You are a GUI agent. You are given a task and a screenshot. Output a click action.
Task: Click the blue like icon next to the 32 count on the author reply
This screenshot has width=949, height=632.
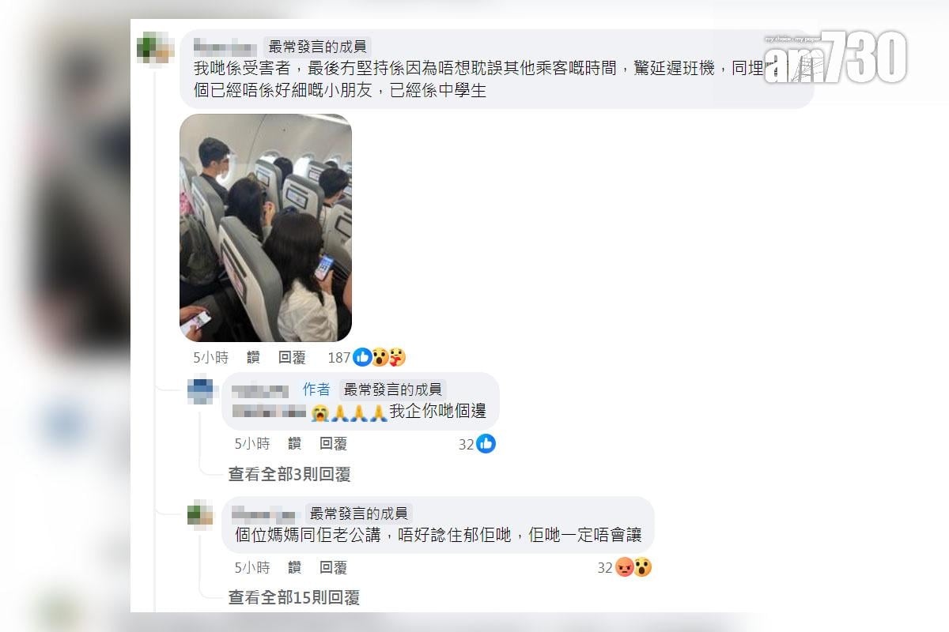pyautogui.click(x=486, y=444)
